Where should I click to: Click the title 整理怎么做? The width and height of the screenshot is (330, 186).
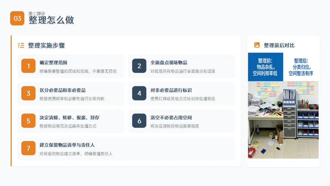[51, 20]
